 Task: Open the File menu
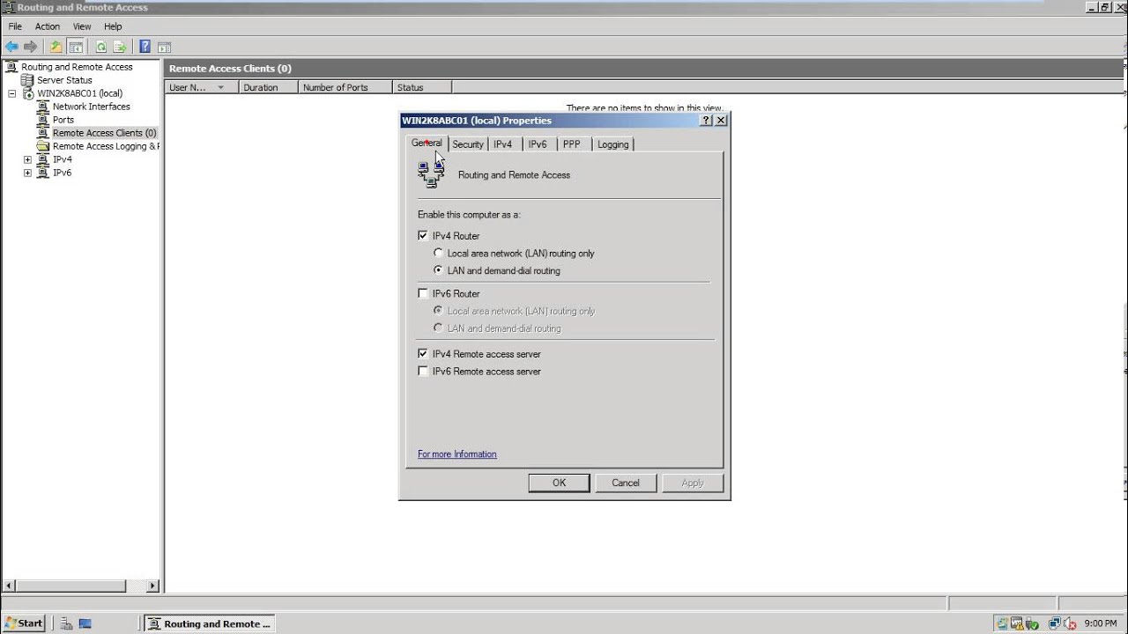(15, 26)
